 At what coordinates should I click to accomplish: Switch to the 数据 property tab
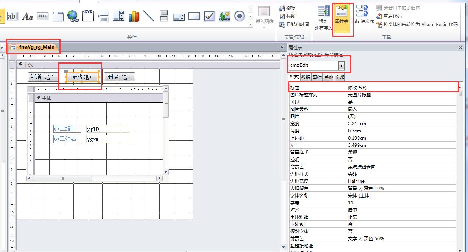coord(306,77)
